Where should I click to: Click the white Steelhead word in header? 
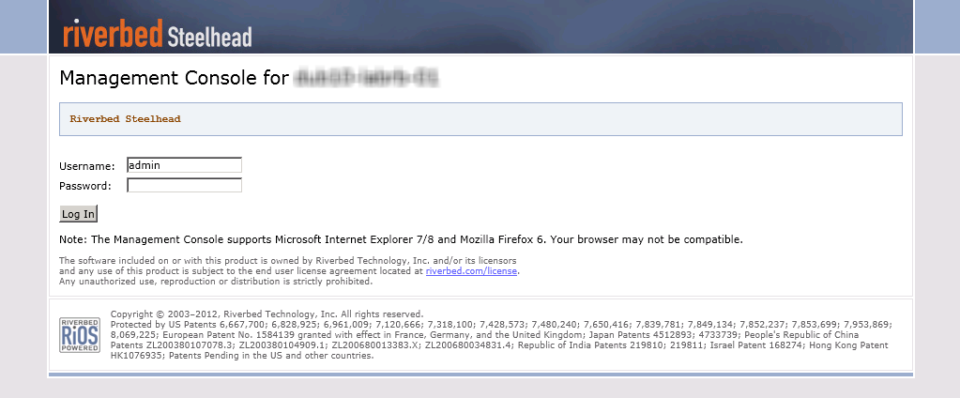(209, 36)
